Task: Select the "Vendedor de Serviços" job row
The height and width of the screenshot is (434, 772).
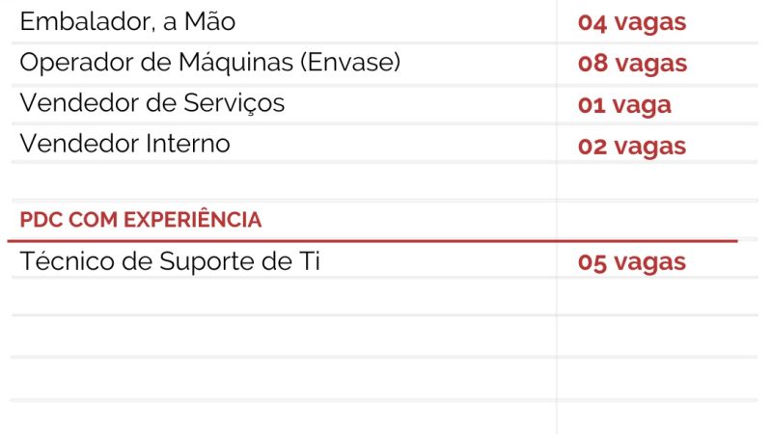Action: coord(152,103)
